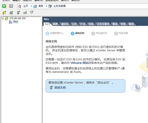Click step 2 circle 添加主机
The image size is (148, 123).
(72, 33)
